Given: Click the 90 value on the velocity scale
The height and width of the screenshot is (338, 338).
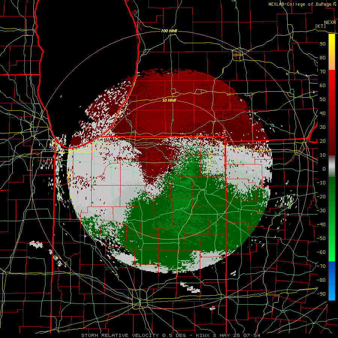Looking at the screenshot, I should coord(323,44).
